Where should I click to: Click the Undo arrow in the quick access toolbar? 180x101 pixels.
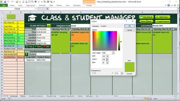point(8,2)
